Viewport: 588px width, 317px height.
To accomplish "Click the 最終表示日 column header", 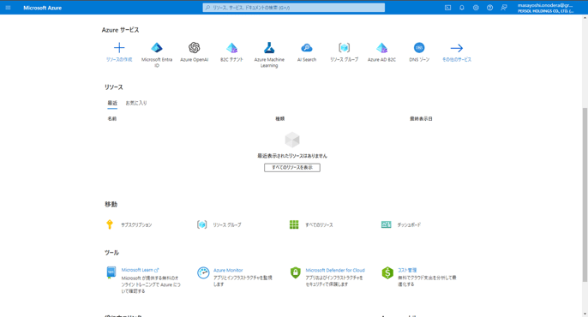I will [x=421, y=119].
